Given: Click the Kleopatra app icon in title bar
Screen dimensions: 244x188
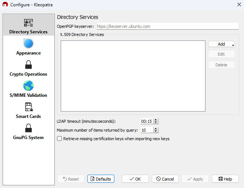Looking at the screenshot, I should tap(5, 4).
